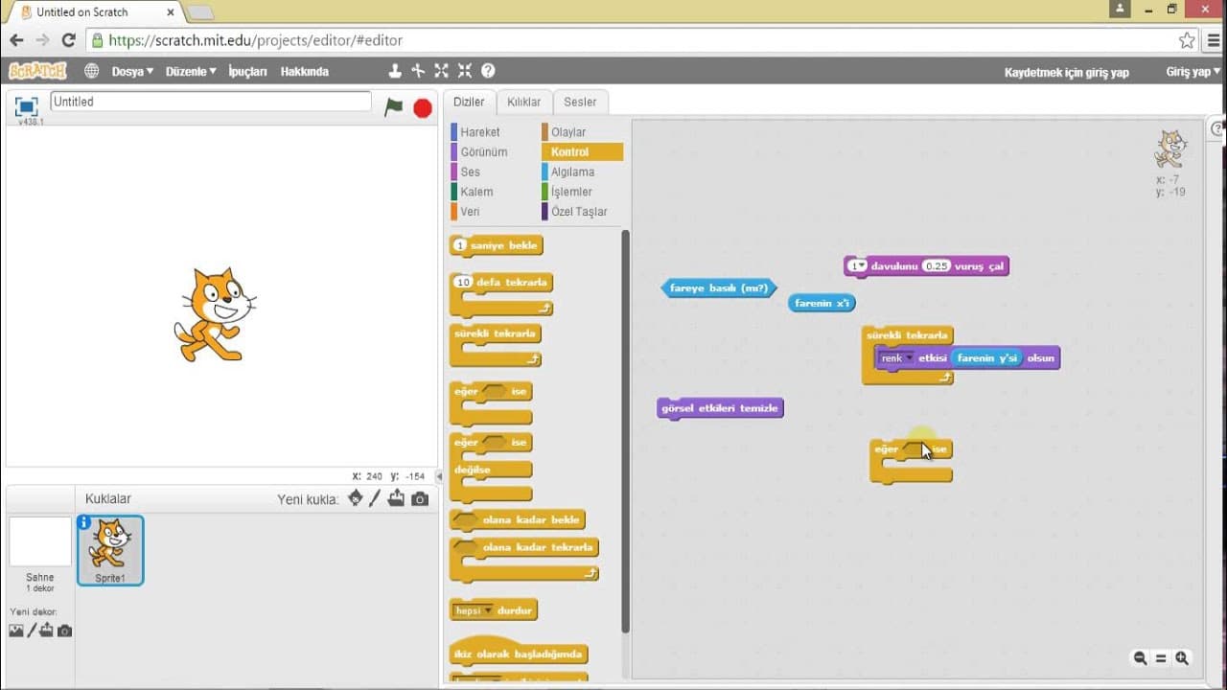Switch to the Sesler tab

(580, 102)
